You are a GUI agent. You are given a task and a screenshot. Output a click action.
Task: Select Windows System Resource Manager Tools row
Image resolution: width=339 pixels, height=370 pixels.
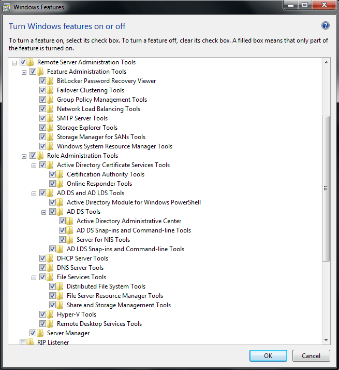click(x=114, y=146)
